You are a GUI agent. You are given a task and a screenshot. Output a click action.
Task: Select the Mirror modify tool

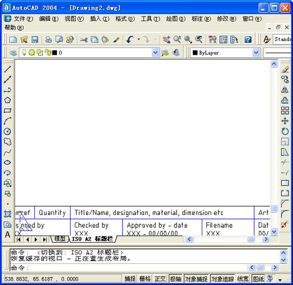point(285,89)
